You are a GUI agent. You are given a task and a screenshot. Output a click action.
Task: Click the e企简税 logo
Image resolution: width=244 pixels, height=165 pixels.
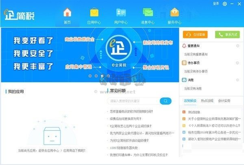coord(19,15)
